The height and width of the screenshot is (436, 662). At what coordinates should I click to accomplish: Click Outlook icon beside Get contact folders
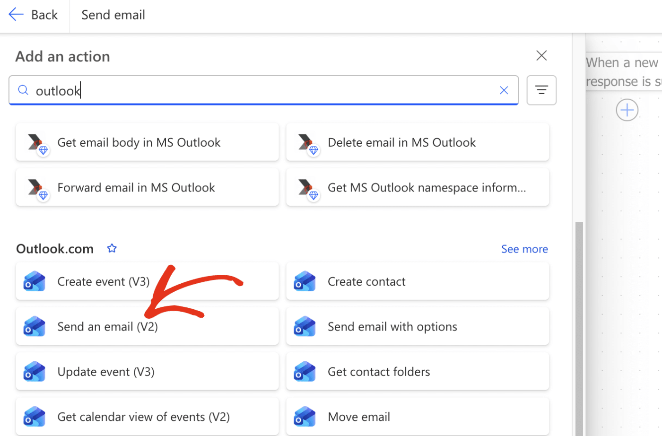pos(305,372)
